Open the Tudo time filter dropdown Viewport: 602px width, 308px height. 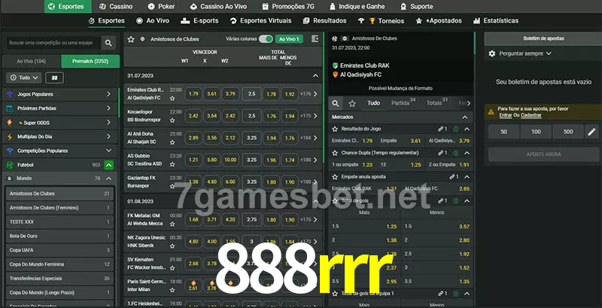click(x=23, y=78)
